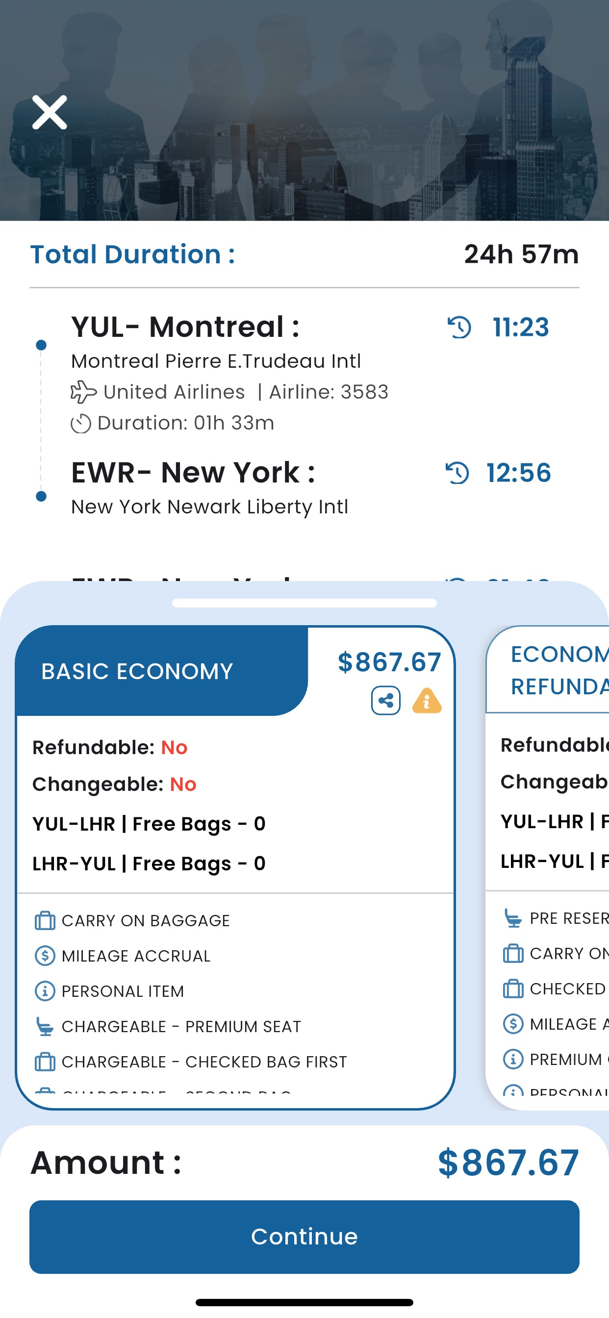Viewport: 609px width, 1318px height.
Task: Tap the airplane icon next to United Airlines
Action: point(83,392)
